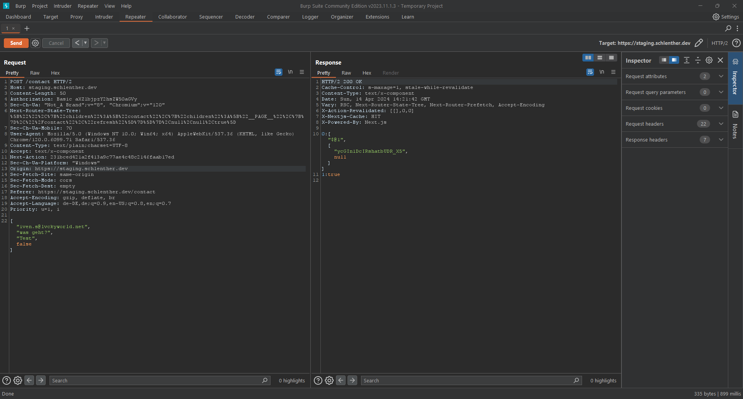Open Response search settings gear

click(x=329, y=380)
